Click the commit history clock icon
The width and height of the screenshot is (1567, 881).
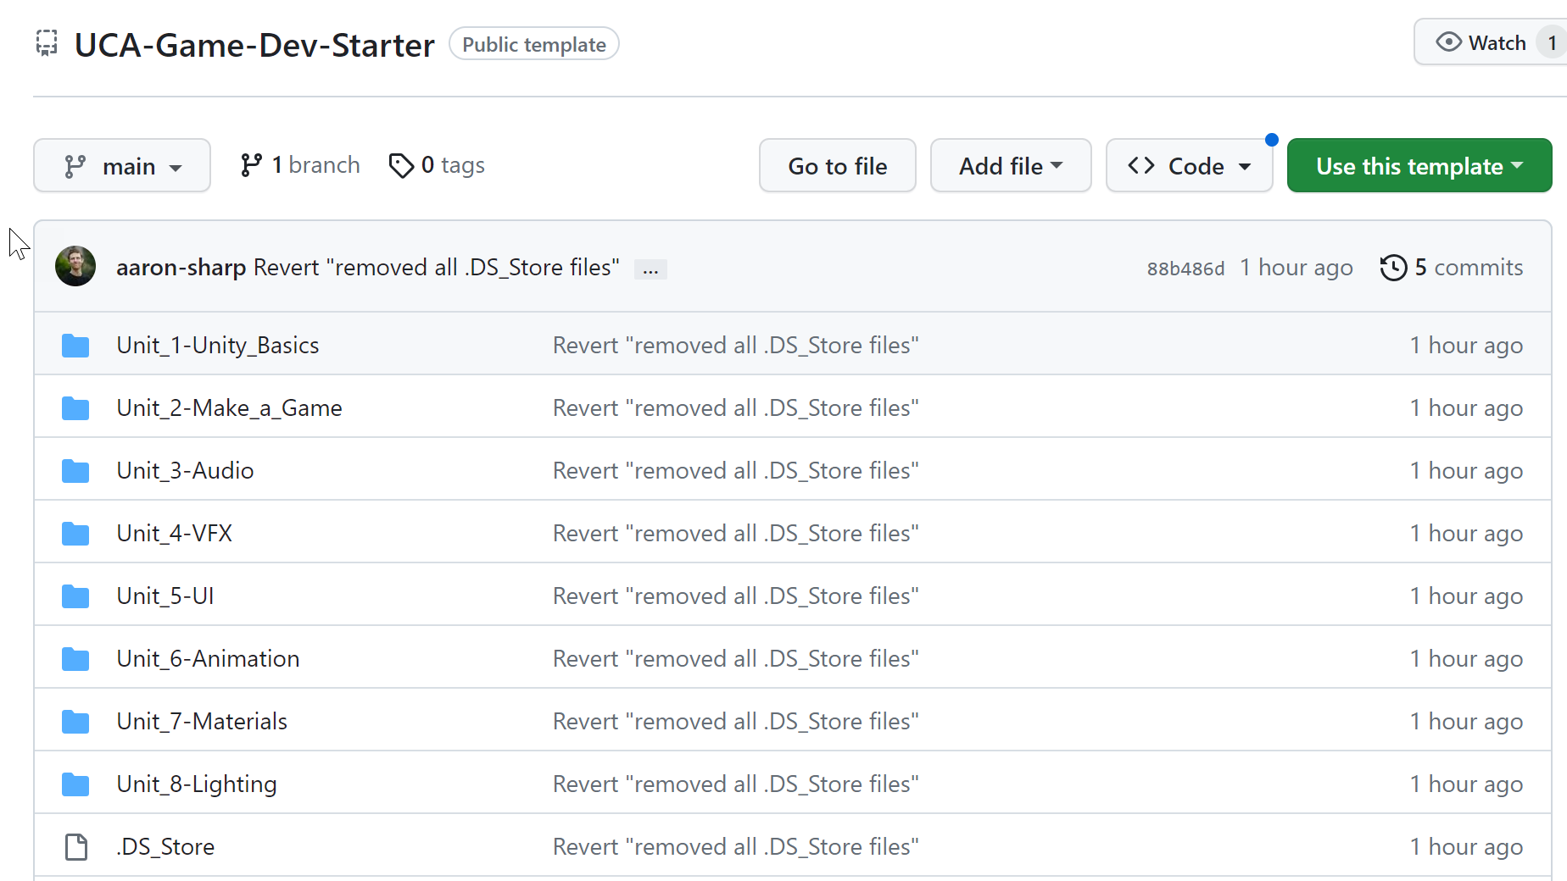(x=1393, y=268)
